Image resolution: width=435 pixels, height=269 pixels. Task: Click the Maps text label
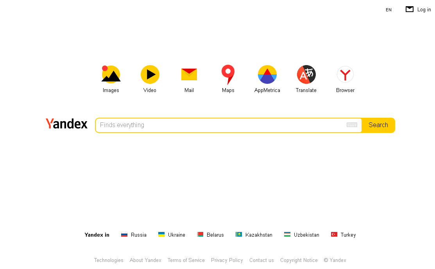pos(228,90)
